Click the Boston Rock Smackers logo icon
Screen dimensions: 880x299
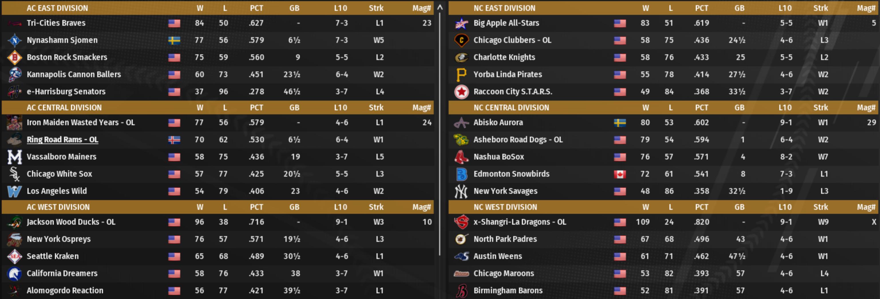(x=14, y=57)
